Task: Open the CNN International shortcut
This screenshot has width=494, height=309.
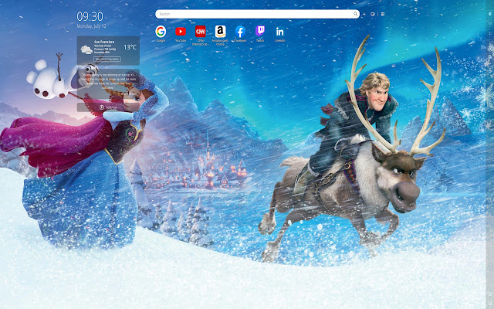Action: click(201, 32)
